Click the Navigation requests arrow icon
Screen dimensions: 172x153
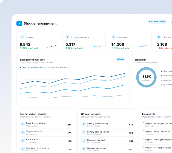coord(67,37)
